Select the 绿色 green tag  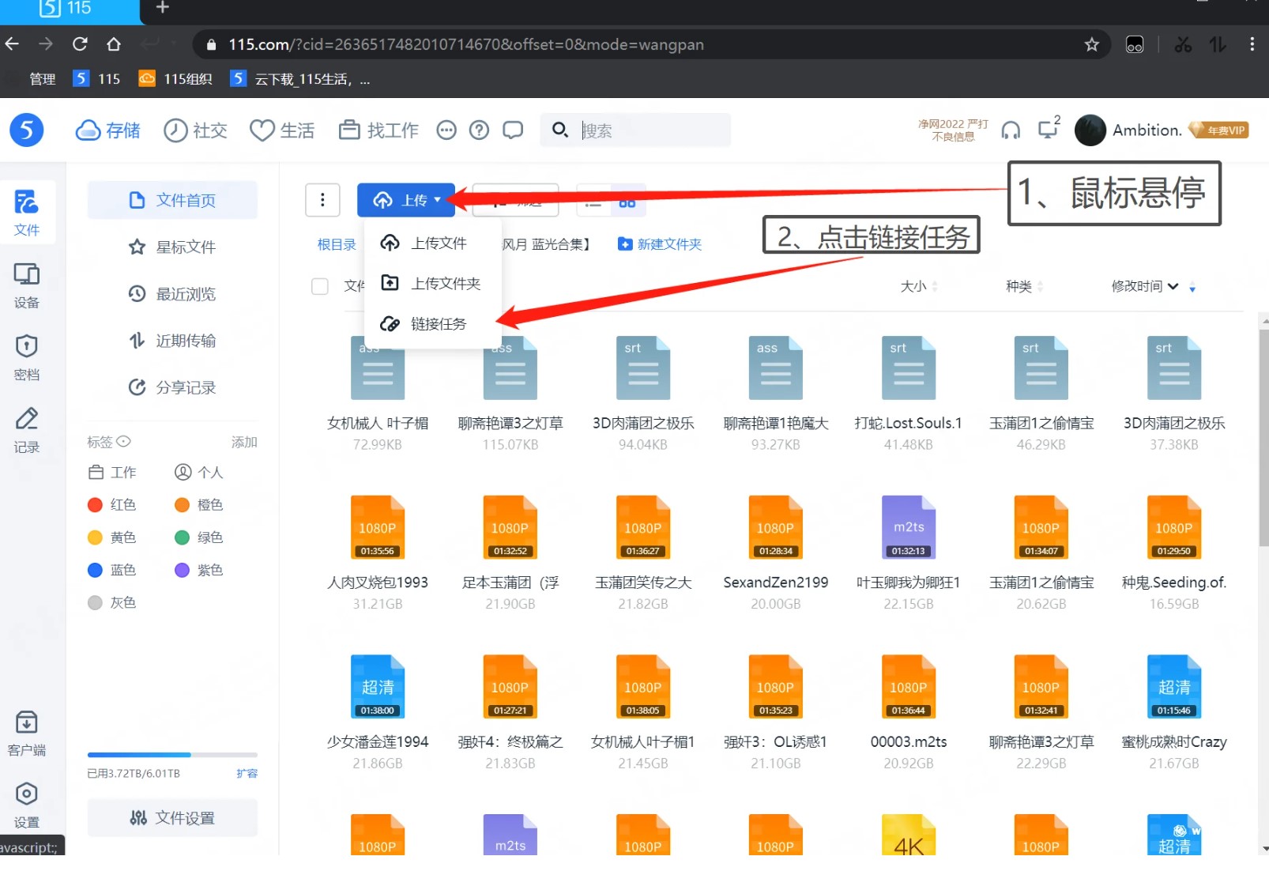point(199,537)
